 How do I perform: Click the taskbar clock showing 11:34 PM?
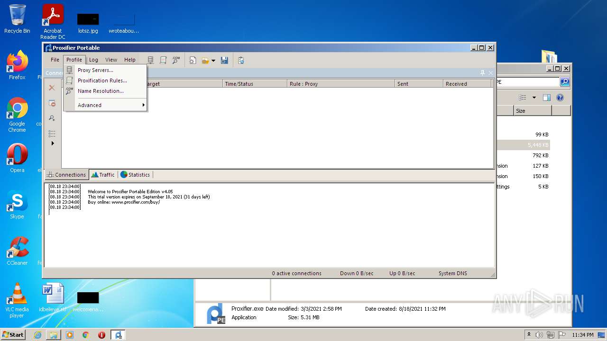click(x=583, y=335)
